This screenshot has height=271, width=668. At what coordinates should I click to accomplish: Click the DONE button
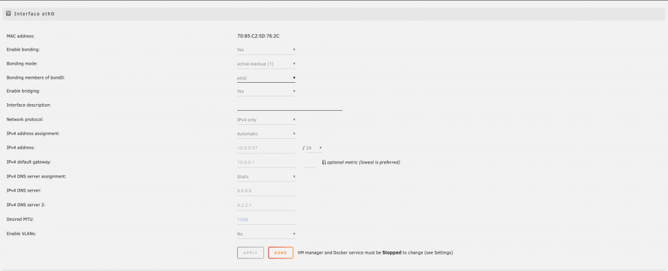click(281, 253)
